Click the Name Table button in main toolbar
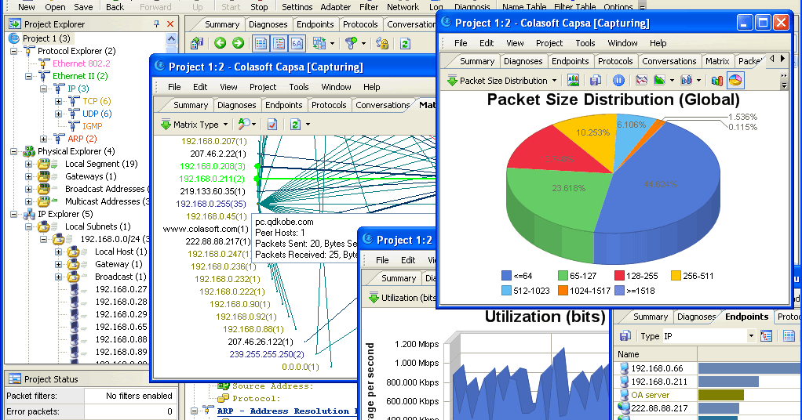Viewport: 802px width, 420px height. (524, 6)
